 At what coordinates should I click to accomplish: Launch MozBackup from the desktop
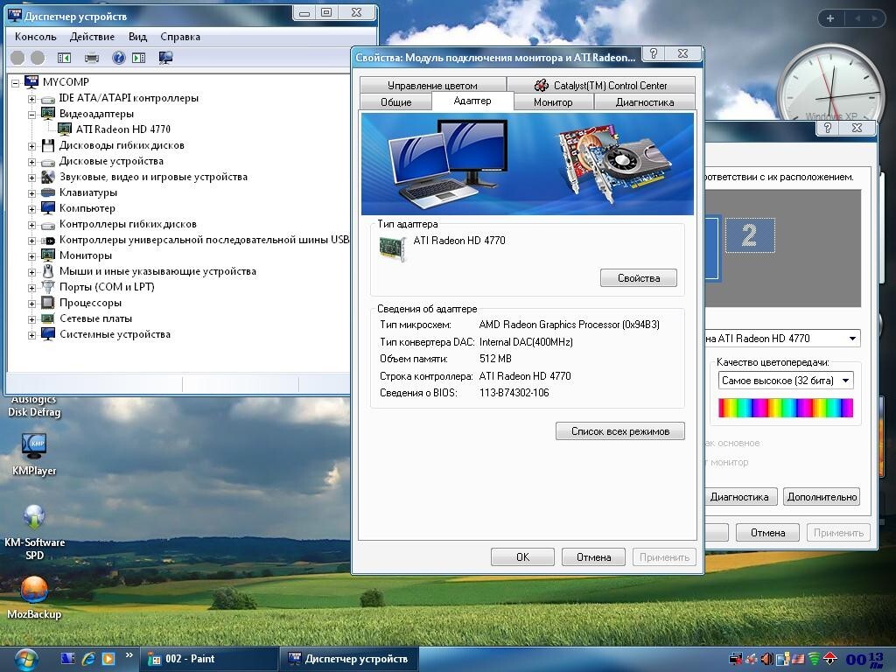coord(34,598)
